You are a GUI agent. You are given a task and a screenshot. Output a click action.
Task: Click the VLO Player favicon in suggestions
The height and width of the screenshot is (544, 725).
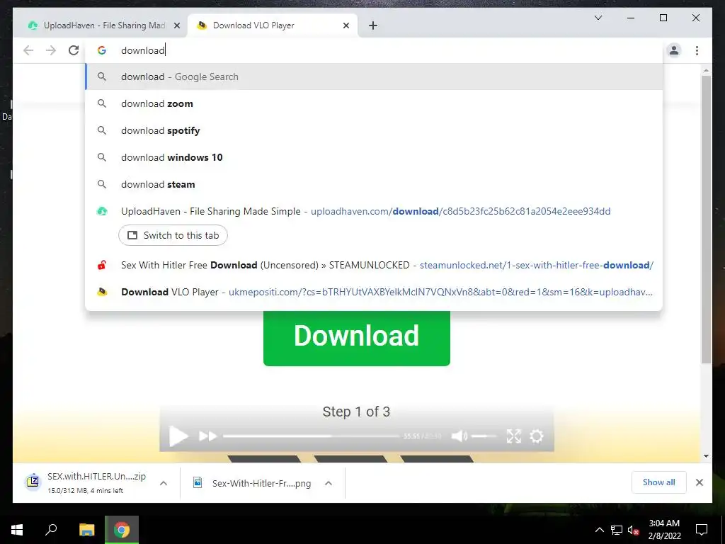click(102, 292)
